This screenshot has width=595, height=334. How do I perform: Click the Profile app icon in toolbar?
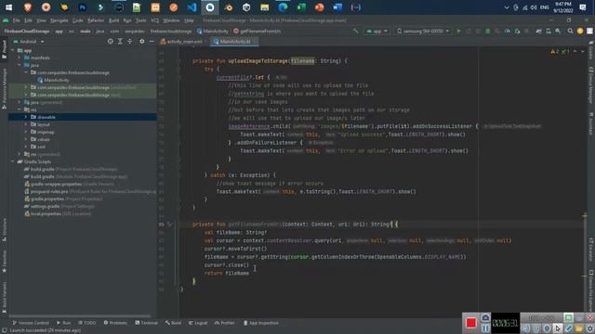[508, 31]
